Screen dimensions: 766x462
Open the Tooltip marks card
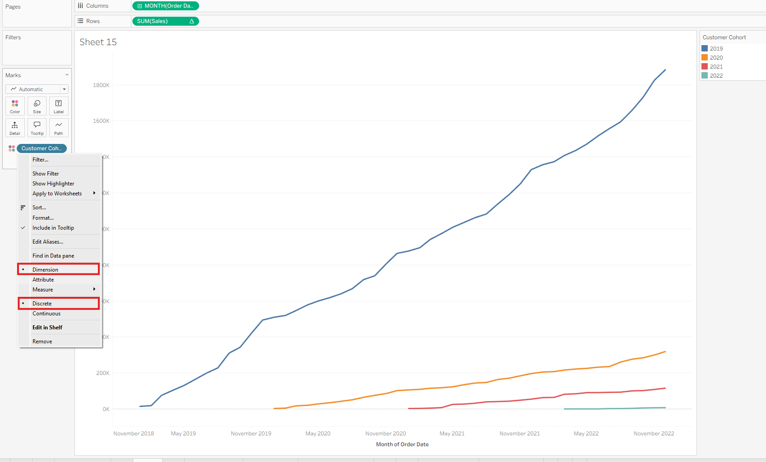pos(37,128)
